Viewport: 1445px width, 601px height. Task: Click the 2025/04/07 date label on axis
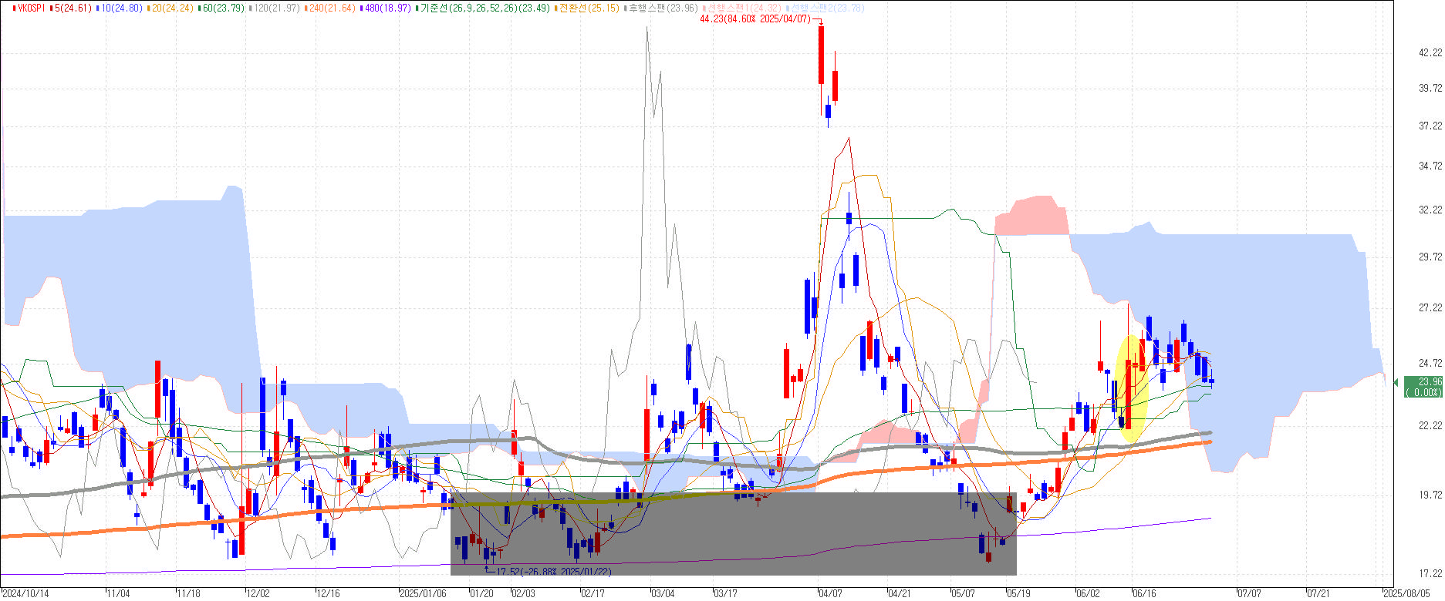click(x=829, y=593)
